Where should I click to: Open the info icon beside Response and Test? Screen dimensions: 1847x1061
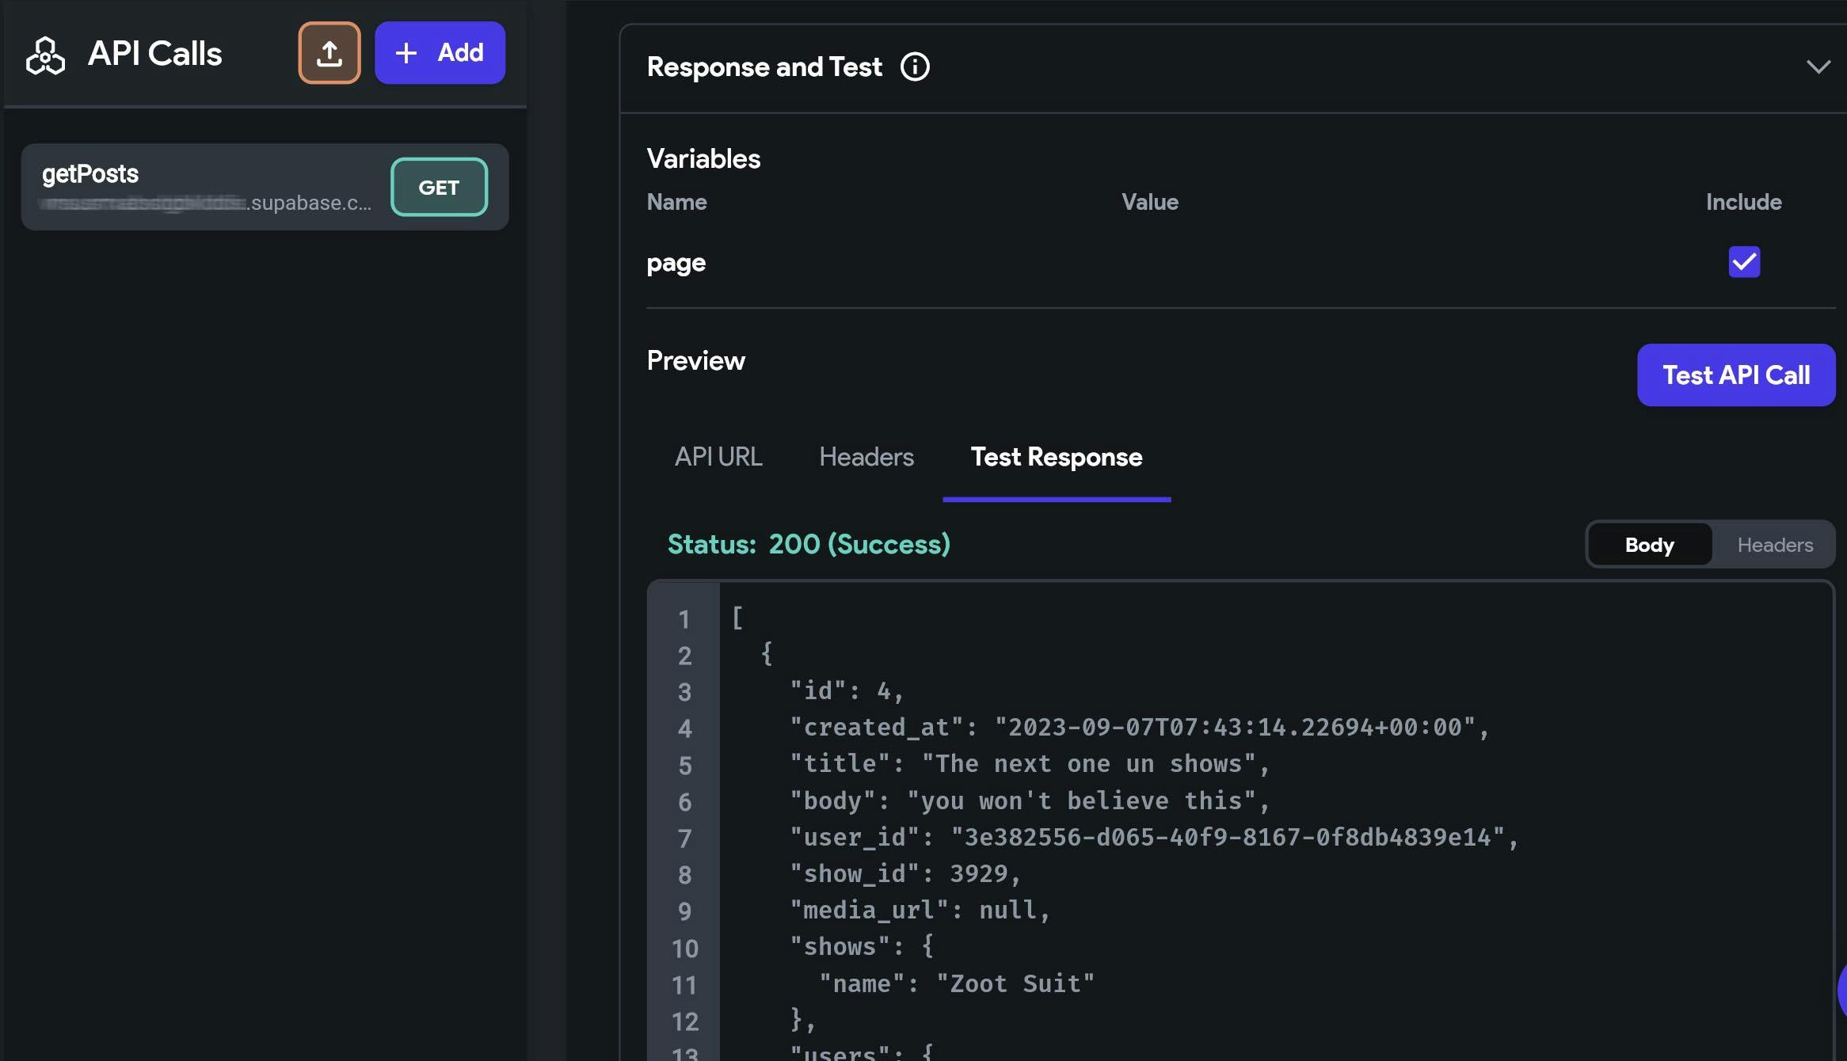coord(915,67)
